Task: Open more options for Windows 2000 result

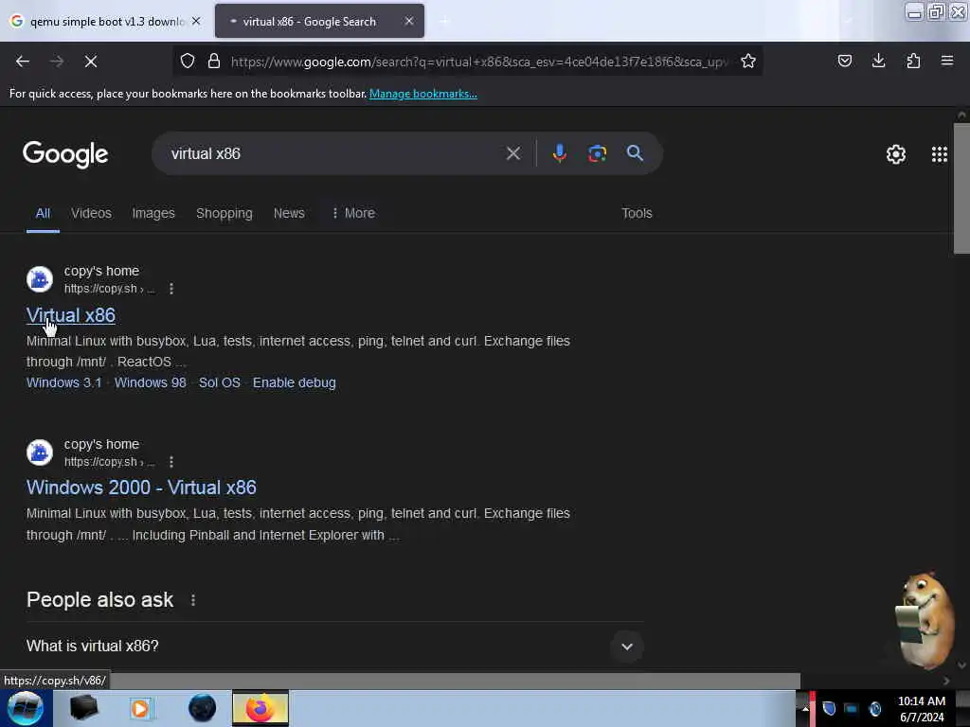Action: (x=171, y=462)
